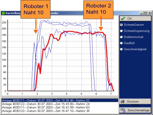Click the Roboter 2 Naht 10 callout

coord(98,10)
